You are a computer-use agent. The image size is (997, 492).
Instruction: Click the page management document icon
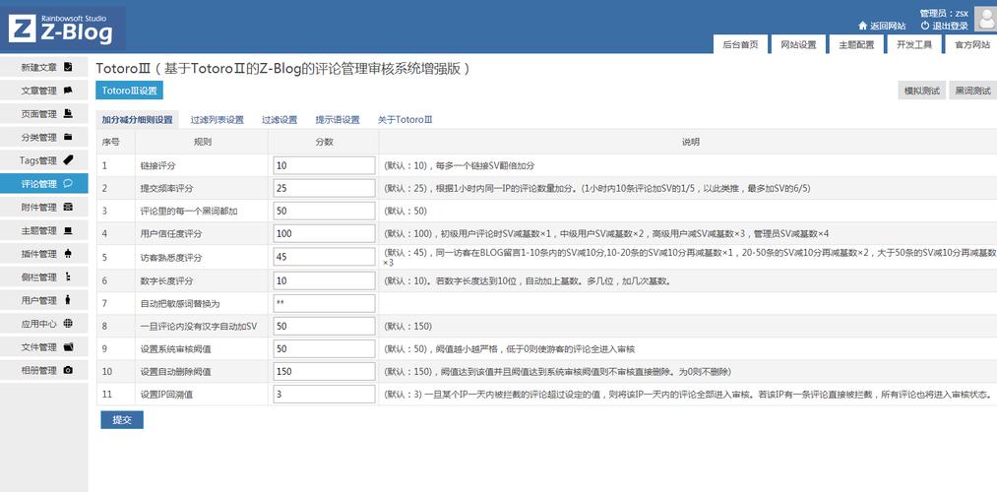(x=68, y=114)
